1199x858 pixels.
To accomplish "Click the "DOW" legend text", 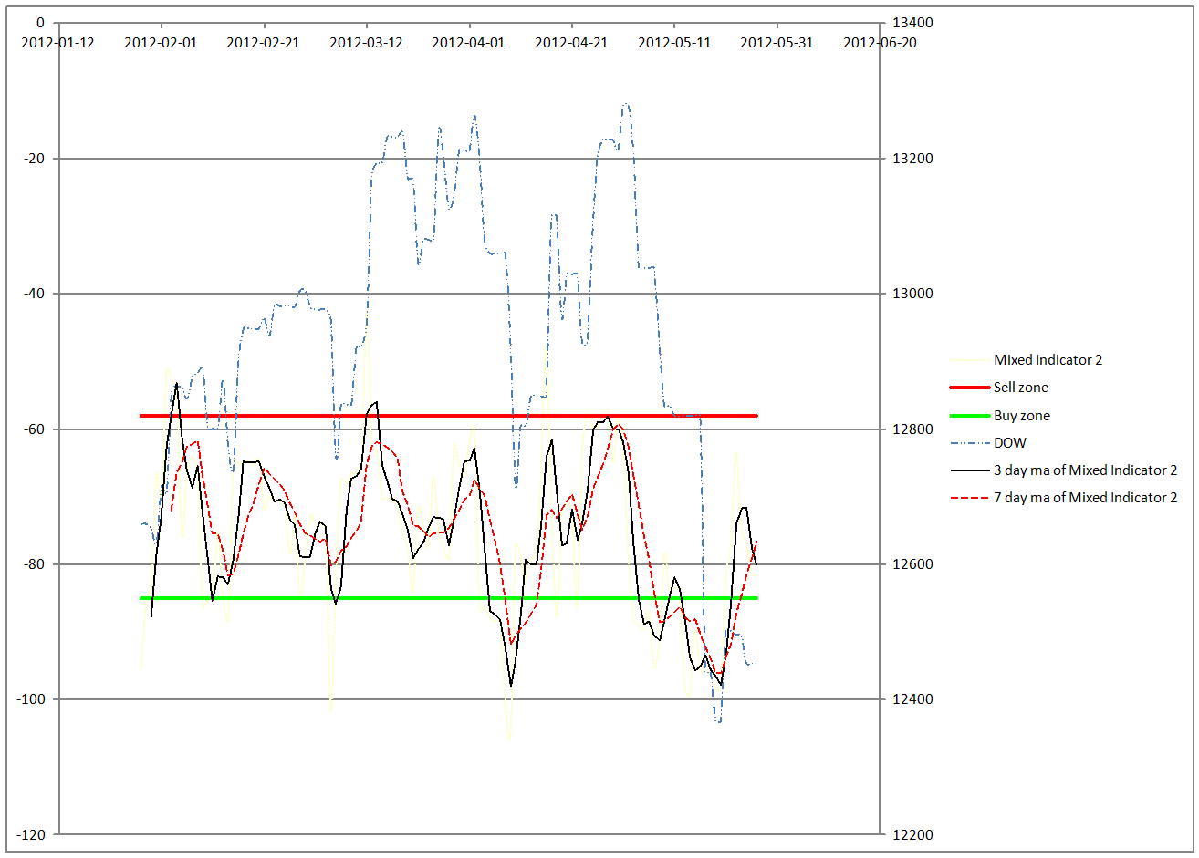I will tap(1009, 443).
